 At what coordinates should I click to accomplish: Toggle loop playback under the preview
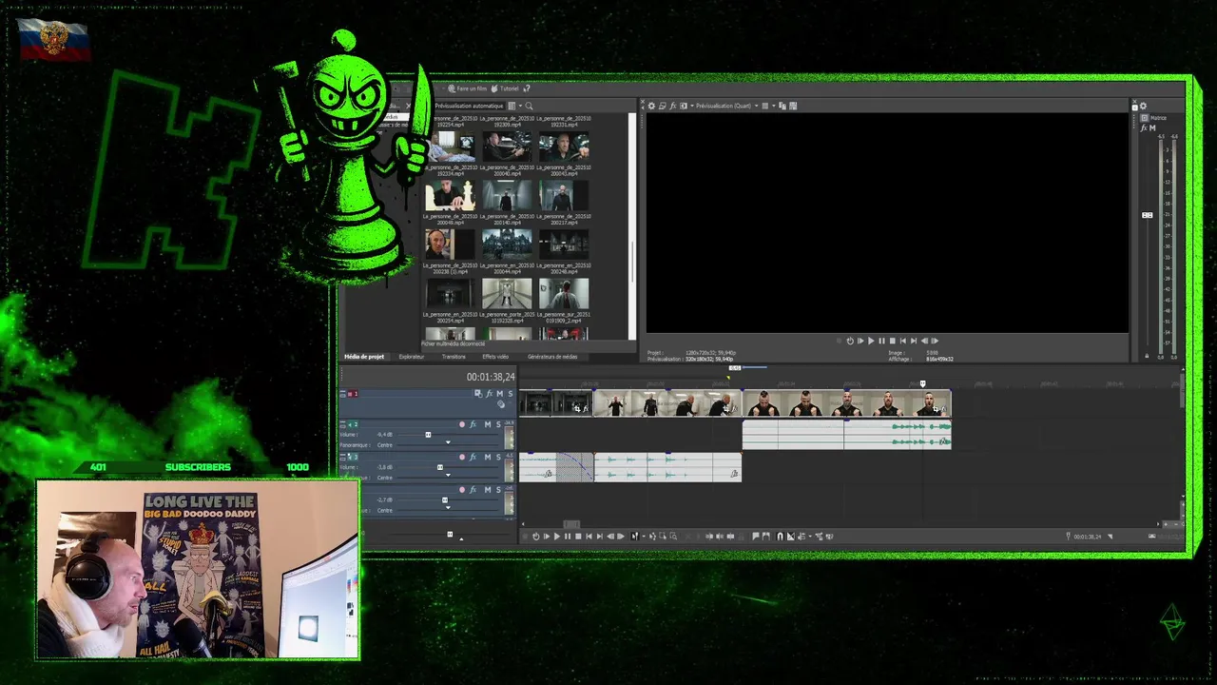coord(849,341)
